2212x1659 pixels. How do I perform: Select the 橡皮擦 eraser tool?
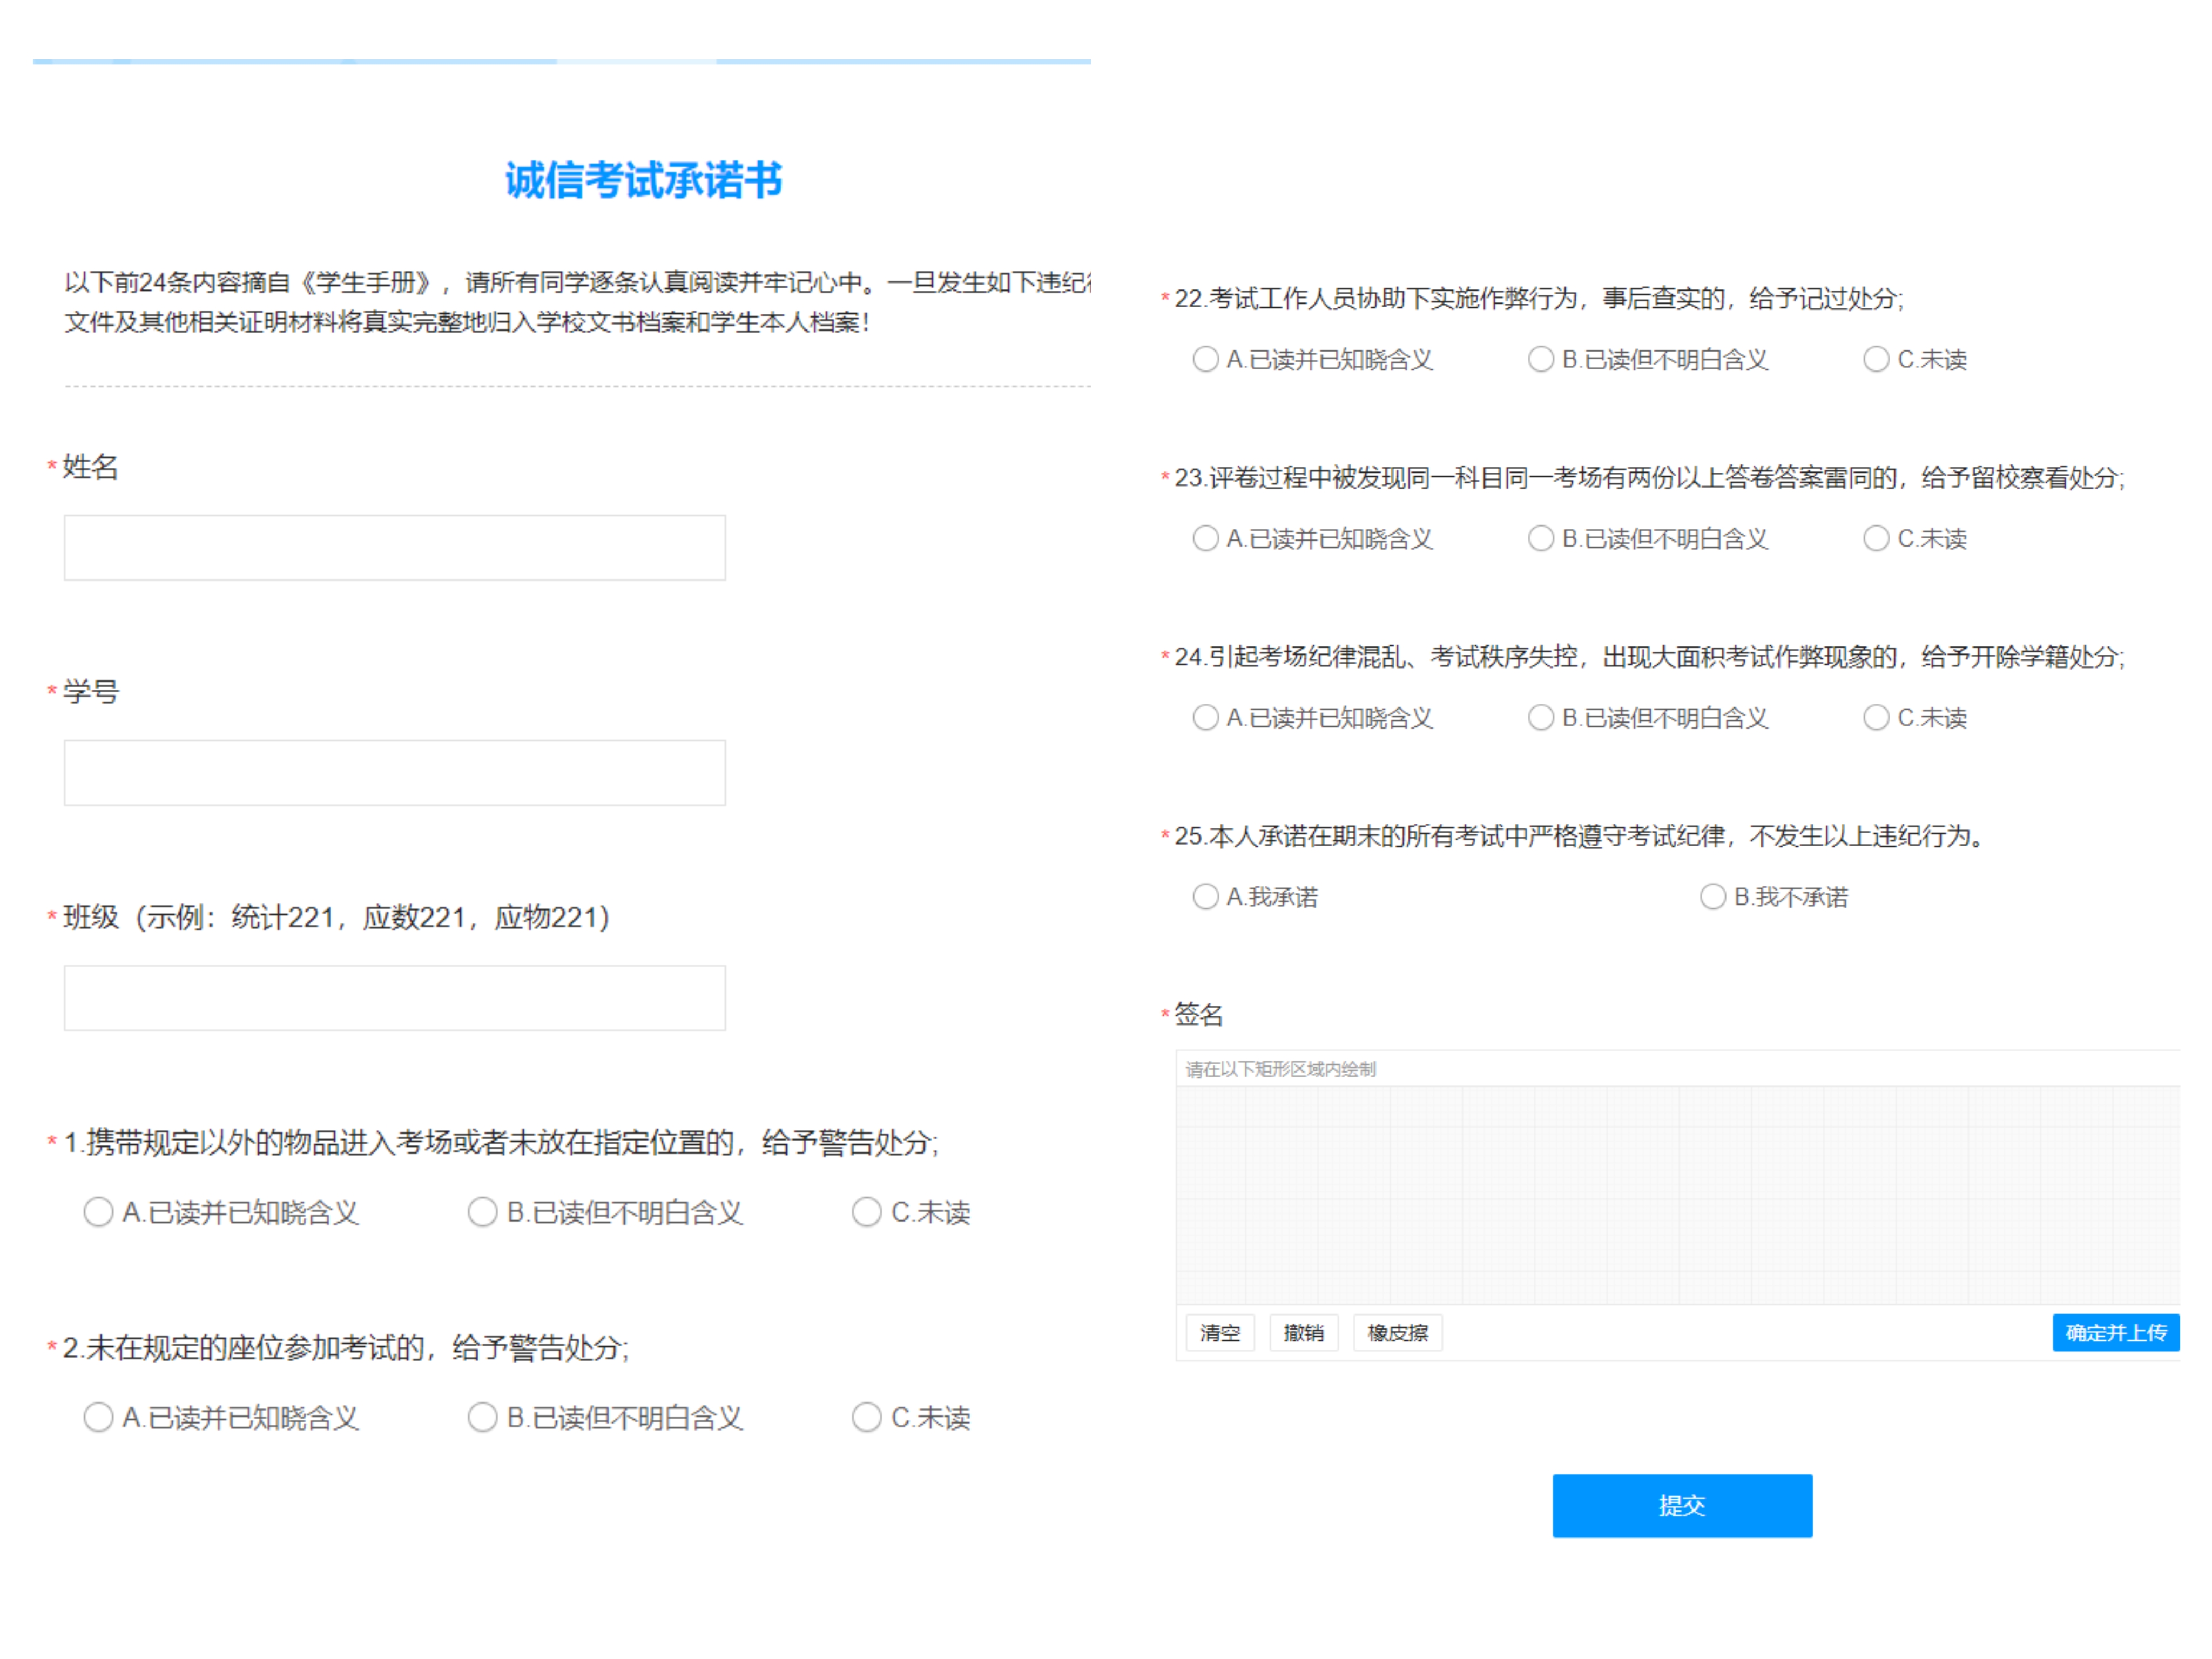tap(1397, 1332)
